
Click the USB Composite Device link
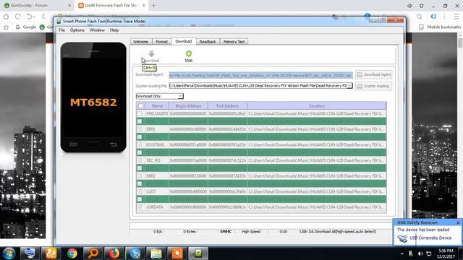(x=430, y=238)
